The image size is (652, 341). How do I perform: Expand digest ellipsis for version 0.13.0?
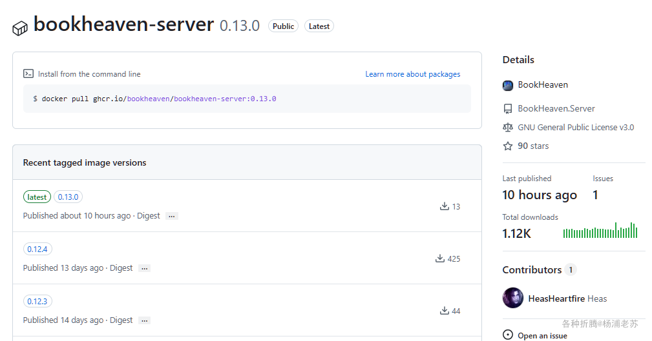pyautogui.click(x=172, y=216)
